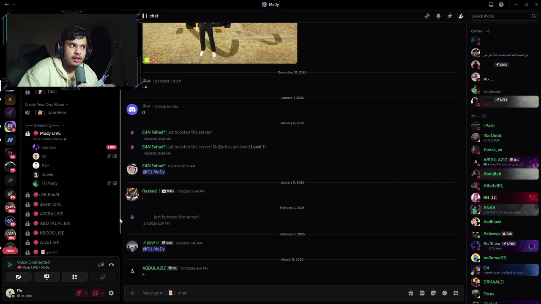Collapse the Create Your Own Room category
Image resolution: width=541 pixels, height=304 pixels.
point(46,104)
